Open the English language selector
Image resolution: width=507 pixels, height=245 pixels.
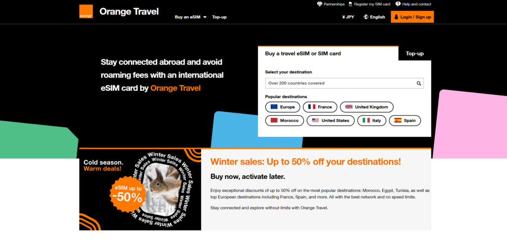(x=374, y=17)
